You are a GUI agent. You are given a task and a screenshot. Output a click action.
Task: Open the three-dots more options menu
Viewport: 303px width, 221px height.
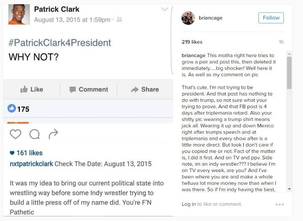[280, 205]
